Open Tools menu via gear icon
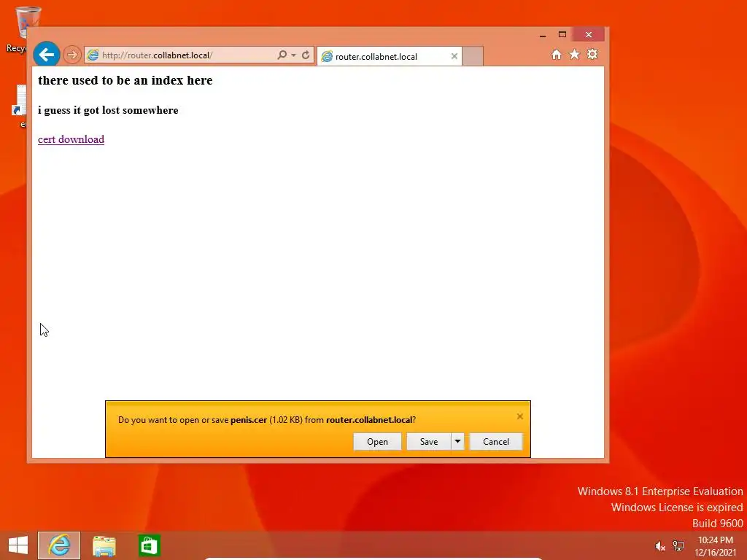Viewport: 747px width, 560px height. pyautogui.click(x=592, y=54)
